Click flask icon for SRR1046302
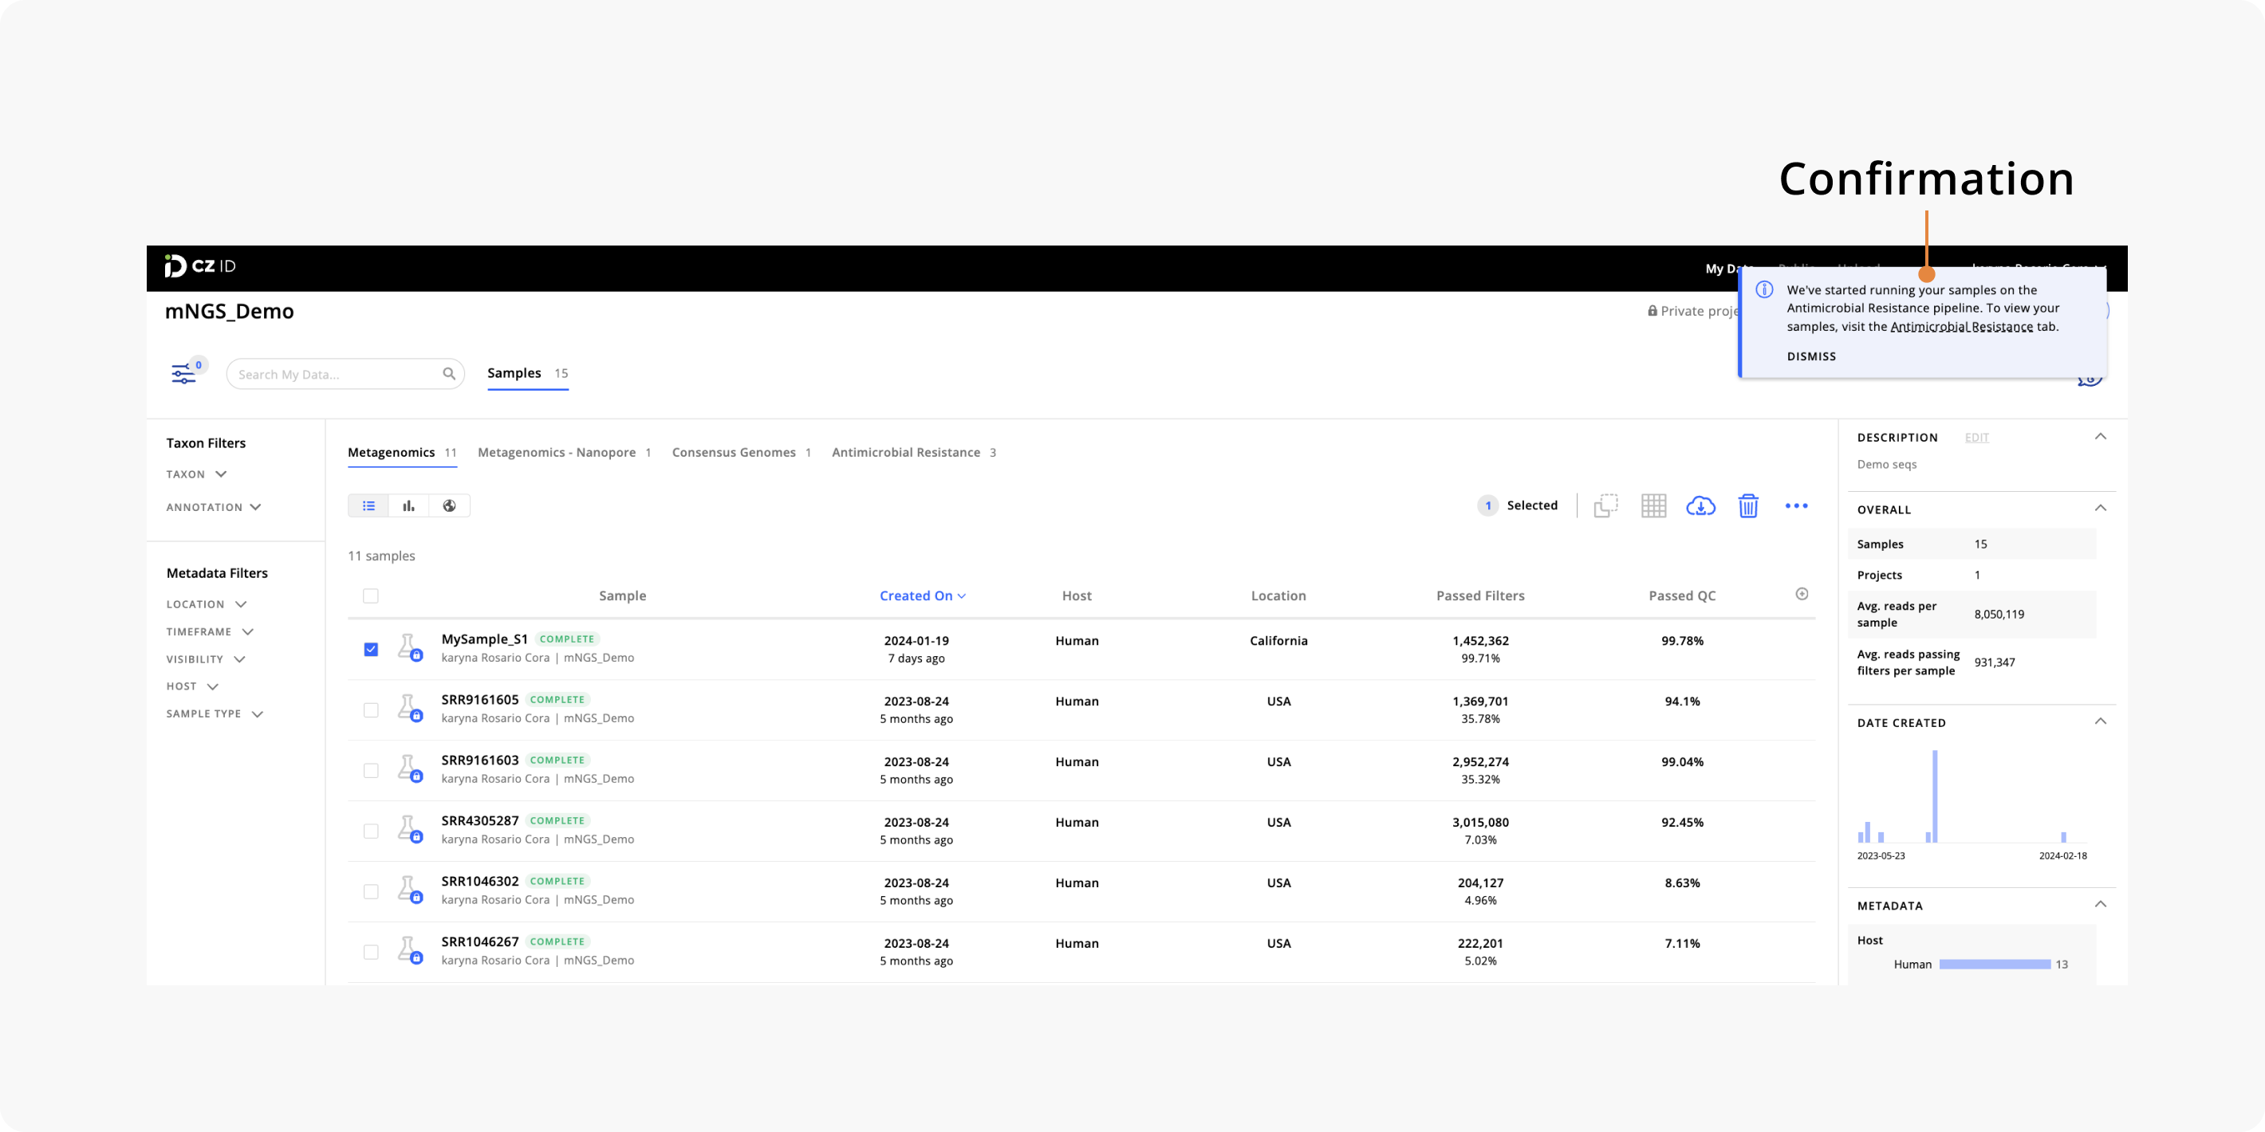 coord(410,890)
